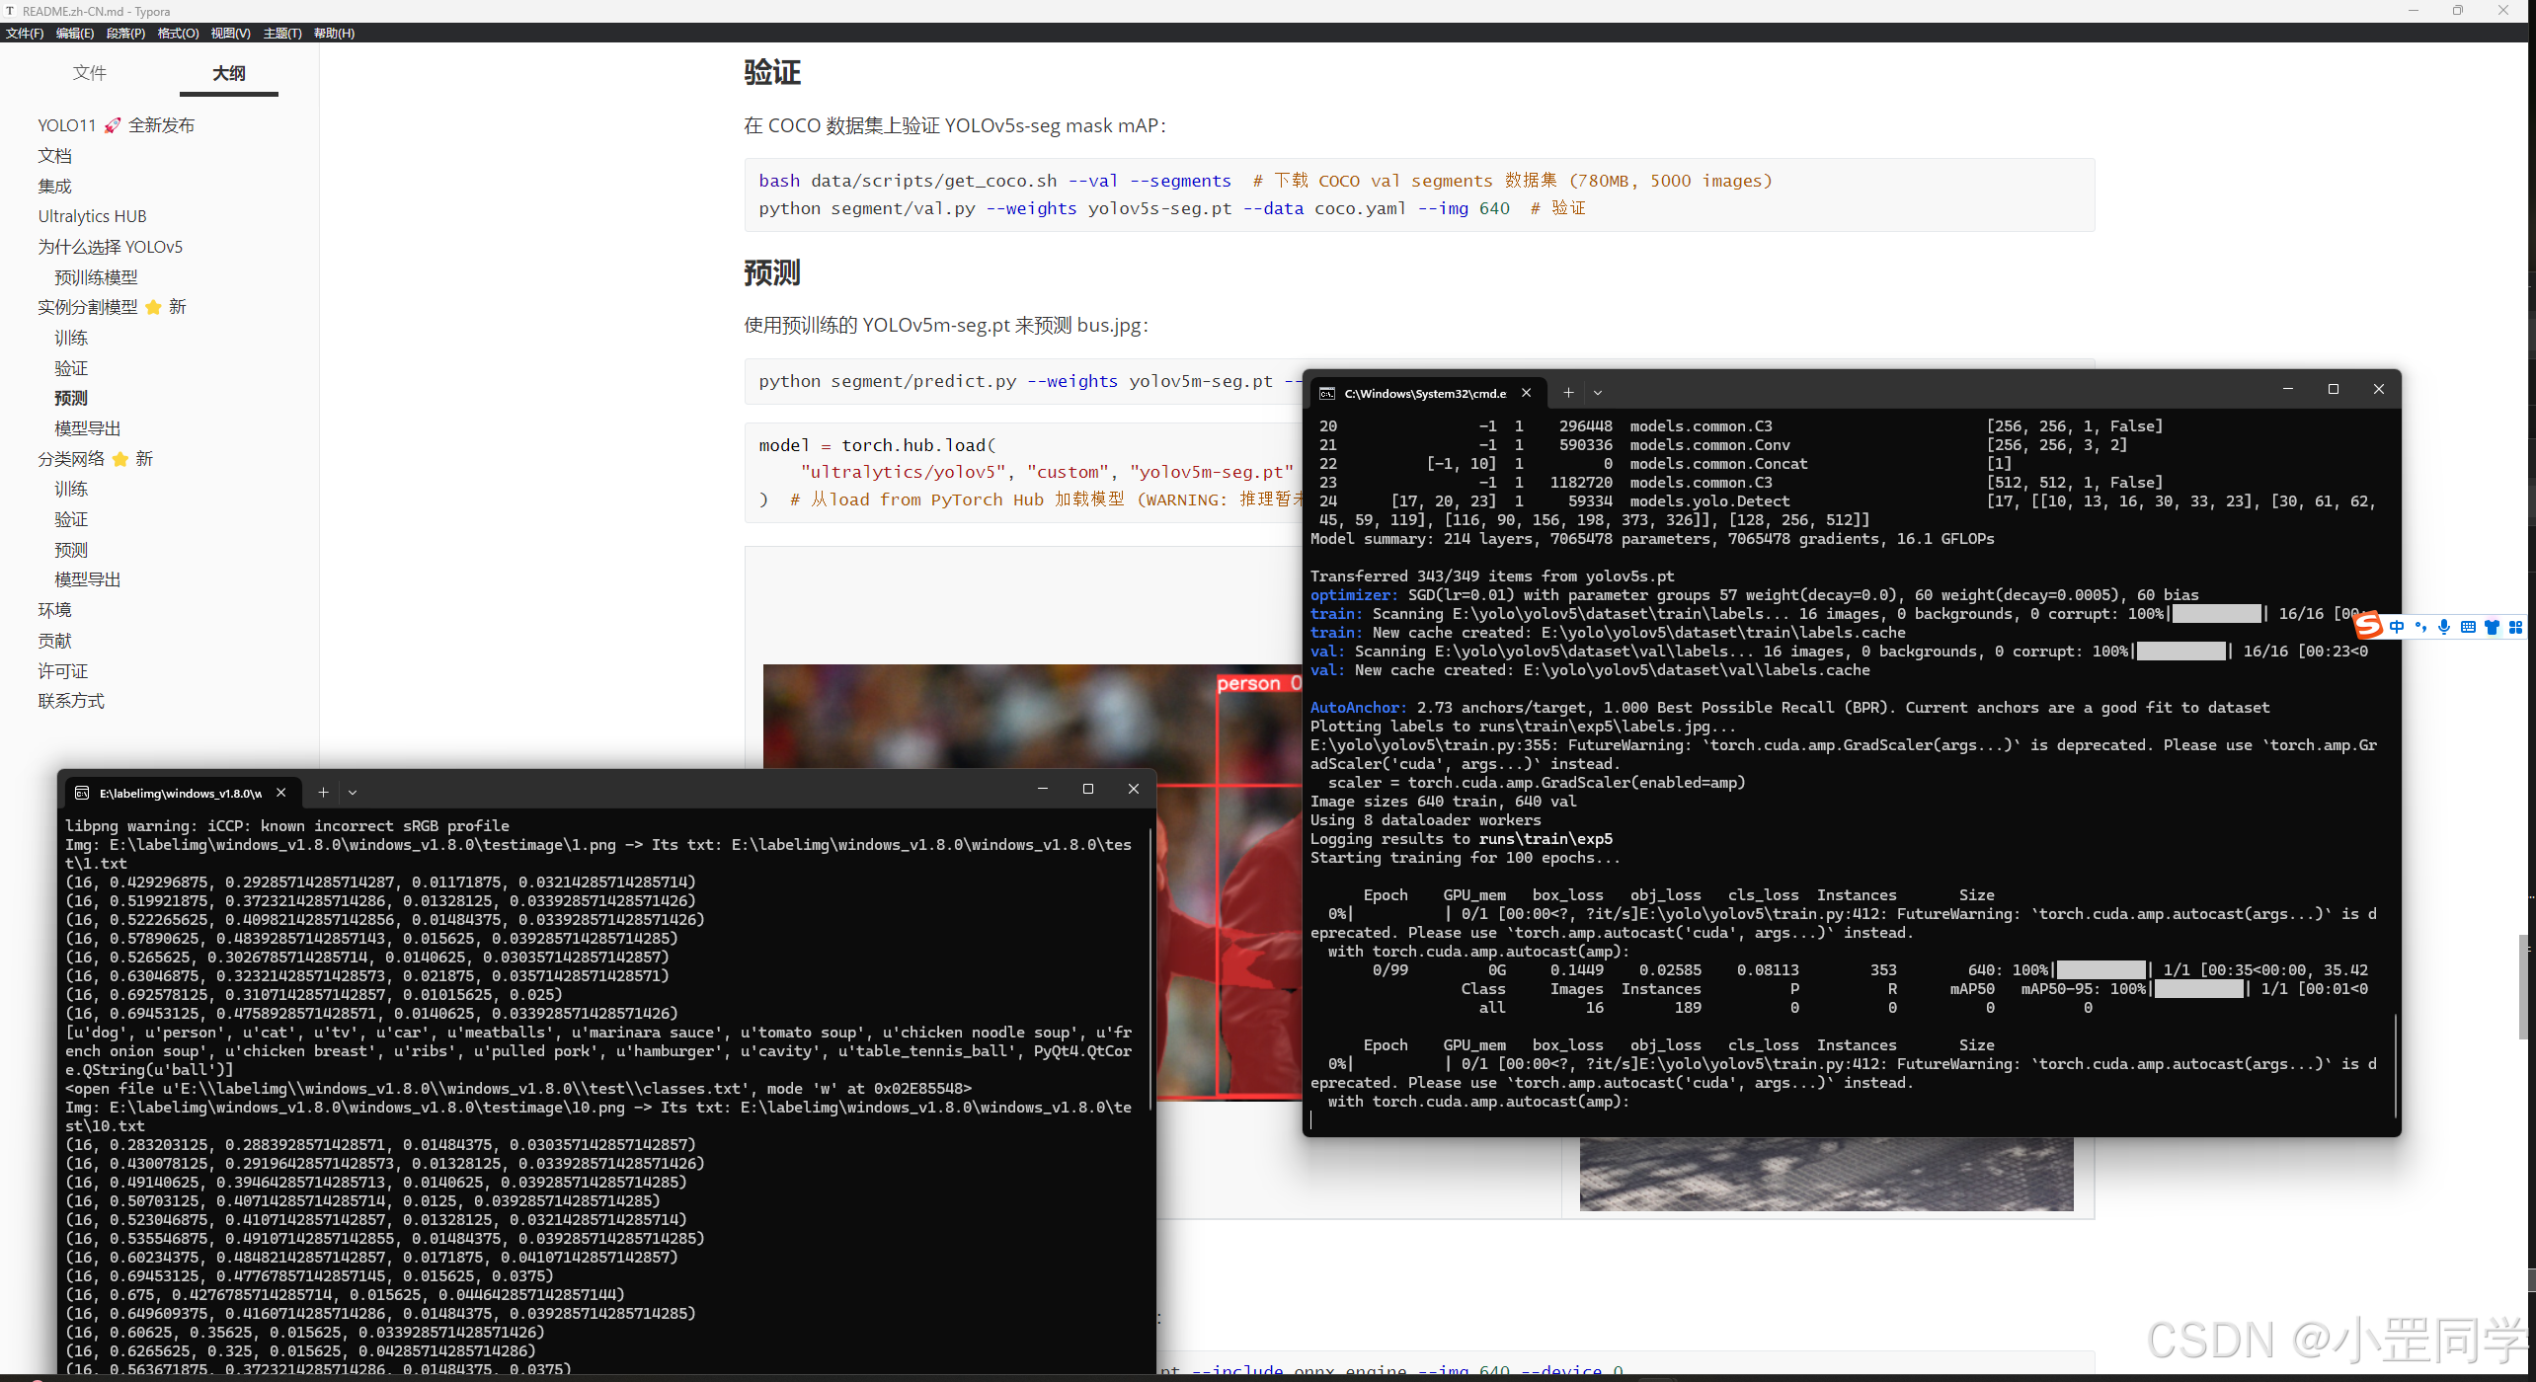2536x1382 pixels.
Task: Maximize the cmd.exe terminal window
Action: point(2333,389)
